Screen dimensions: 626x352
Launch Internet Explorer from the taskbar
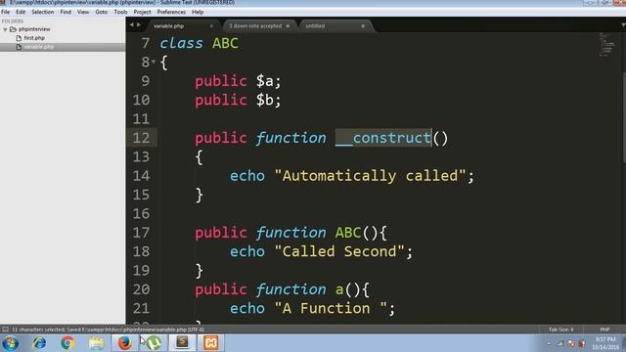pos(39,343)
